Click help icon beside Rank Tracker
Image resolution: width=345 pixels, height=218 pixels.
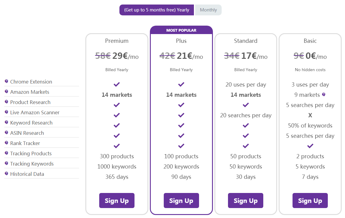click(6, 143)
